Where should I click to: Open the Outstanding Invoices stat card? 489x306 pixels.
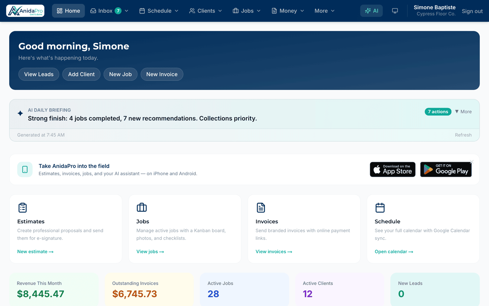coord(149,289)
